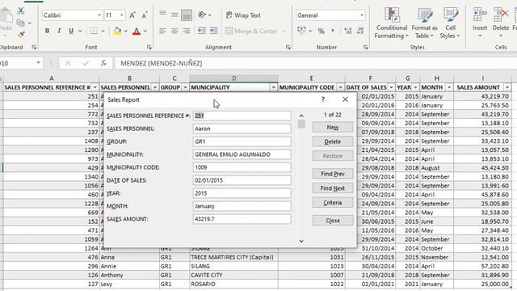Click the Decrease Font Size icon

click(x=145, y=15)
